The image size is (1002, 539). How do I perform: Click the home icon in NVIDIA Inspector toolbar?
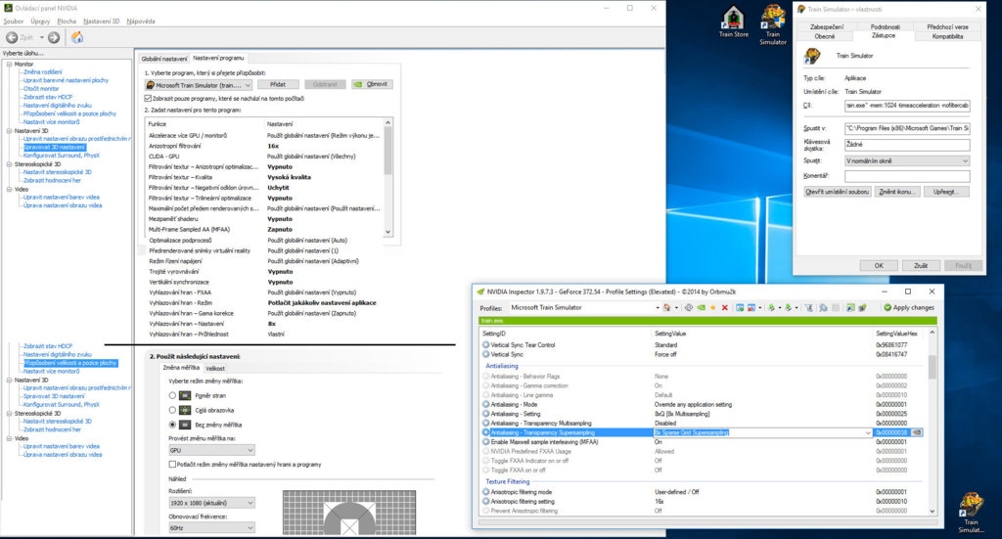666,308
